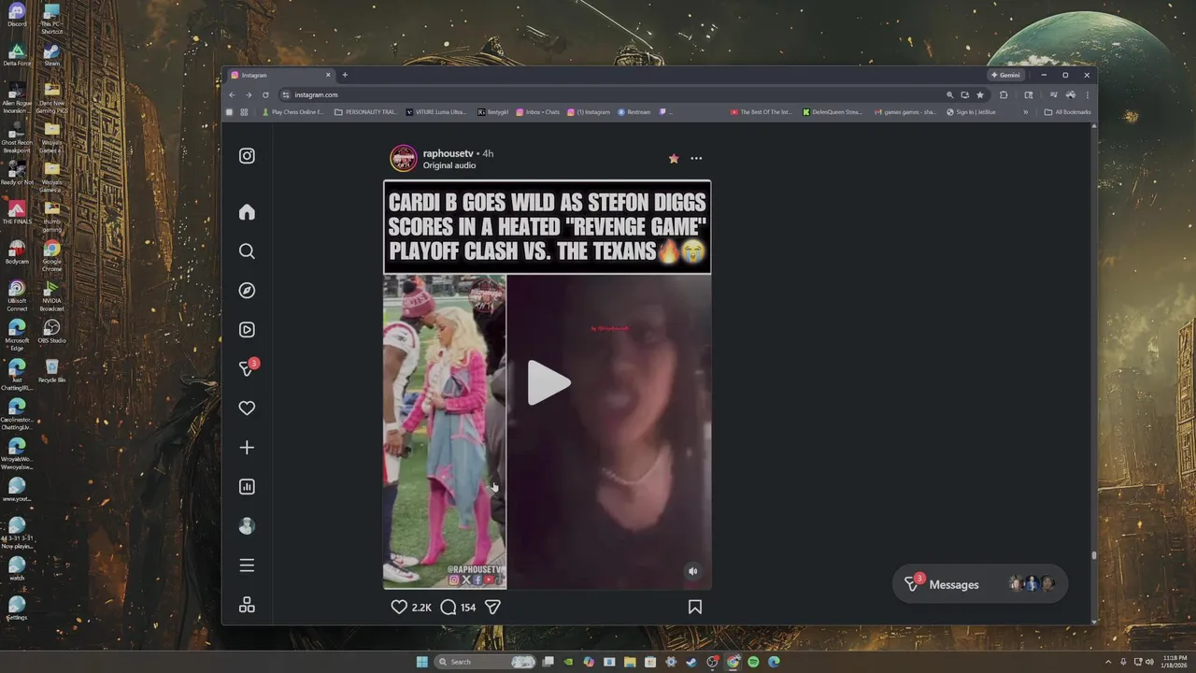Select the Ubisoft Connect desktop icon
The height and width of the screenshot is (673, 1196).
click(17, 294)
